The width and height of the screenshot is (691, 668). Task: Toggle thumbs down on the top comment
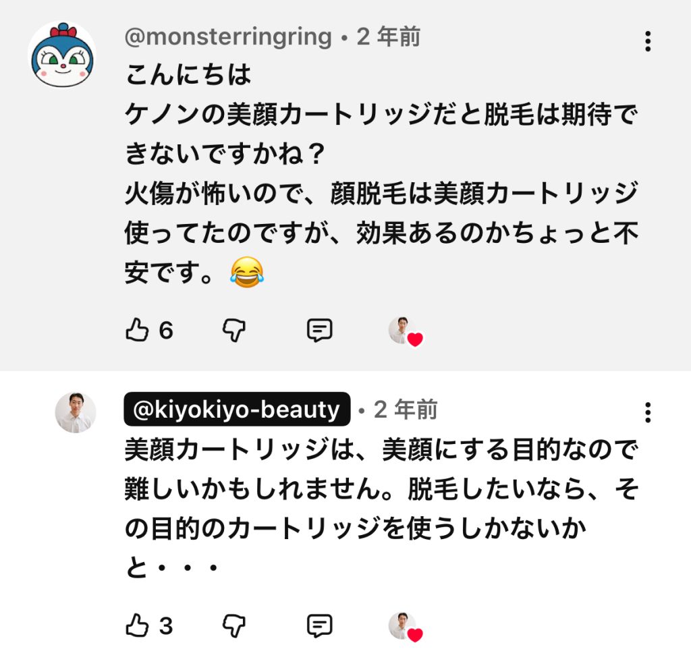point(233,331)
